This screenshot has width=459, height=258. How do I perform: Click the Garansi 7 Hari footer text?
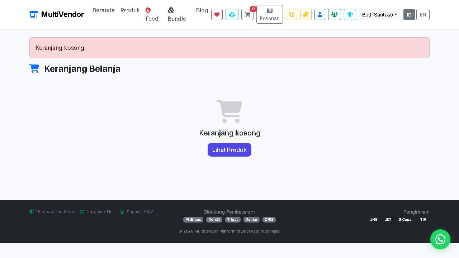pos(101,212)
